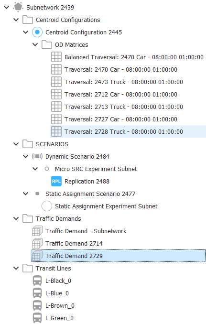Screen dimensions: 206x324
Task: Open Static Assignment Scenario 2477 label
Action: click(x=90, y=194)
